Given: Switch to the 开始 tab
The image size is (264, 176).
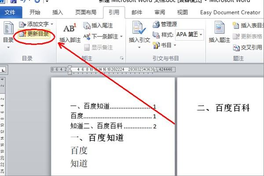Looking at the screenshot, I should 35,12.
